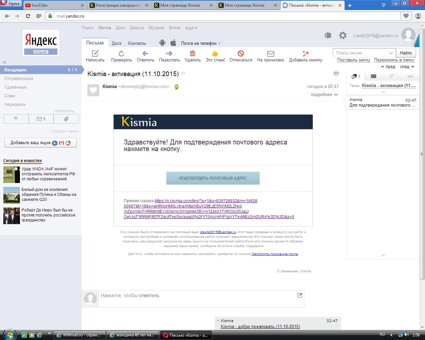
Task: Open the reply form in a new window
Action: [300, 295]
